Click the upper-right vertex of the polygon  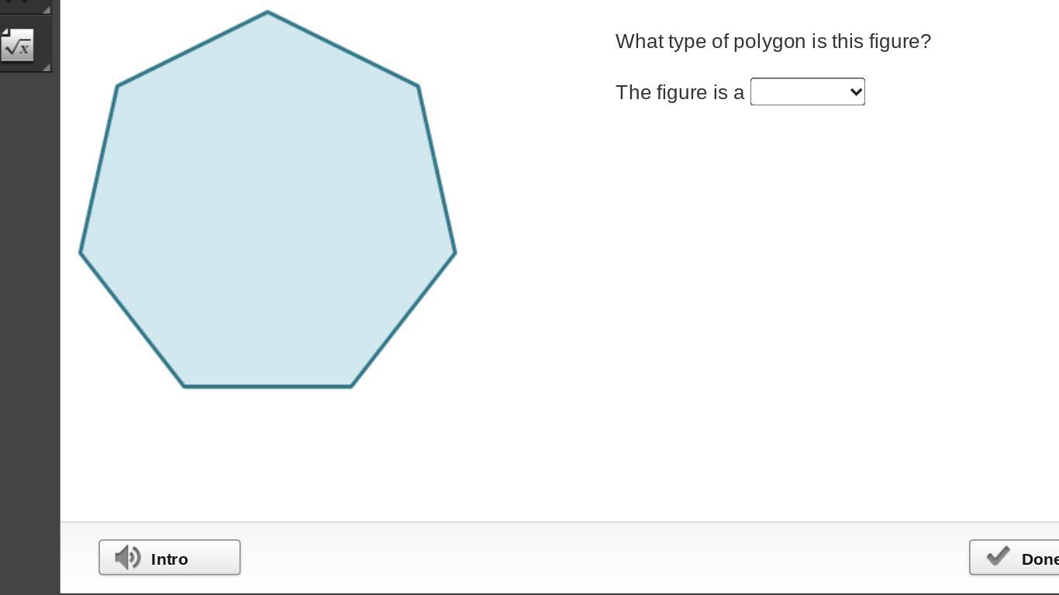pos(419,85)
